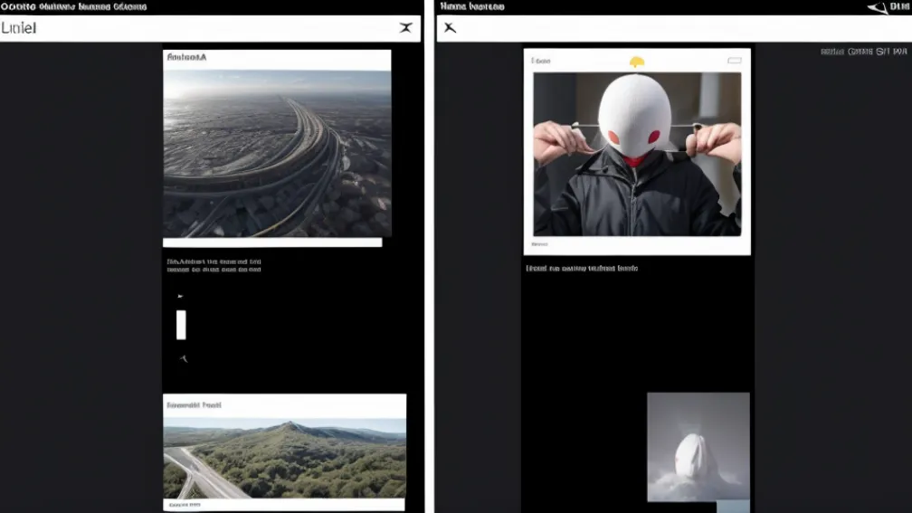912x513 pixels.
Task: Click the X icon in right panel bar
Action: (x=450, y=27)
